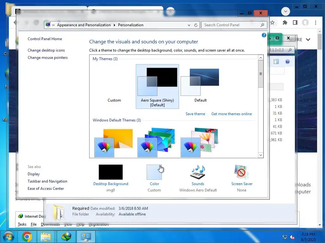Click the Control Panel taskbar button
Image resolution: width=325 pixels, height=243 pixels.
pyautogui.click(x=86, y=237)
